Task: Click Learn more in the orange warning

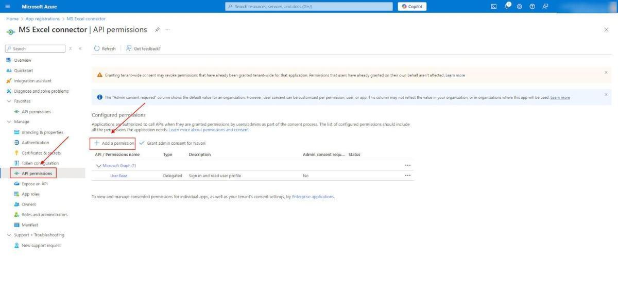Action: 455,75
